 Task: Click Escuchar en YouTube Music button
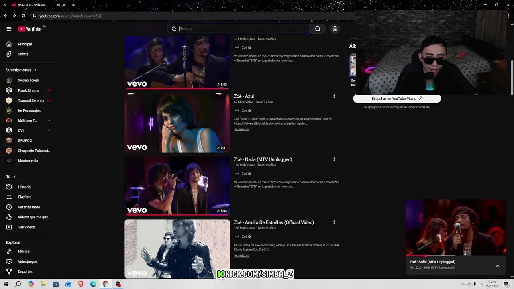pos(397,98)
